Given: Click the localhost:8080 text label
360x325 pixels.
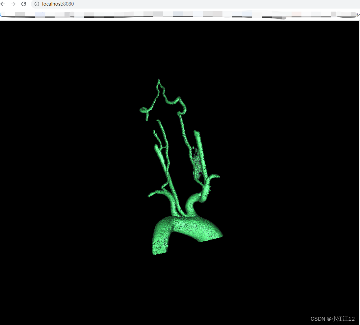Looking at the screenshot, I should [x=58, y=4].
